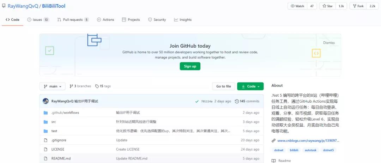
Task: Open the Projects tab
Action: (131, 20)
